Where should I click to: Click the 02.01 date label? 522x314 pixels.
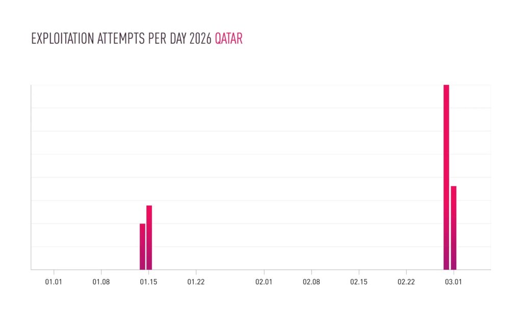click(264, 281)
